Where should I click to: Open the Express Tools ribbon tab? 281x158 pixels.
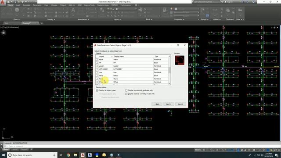89,5
